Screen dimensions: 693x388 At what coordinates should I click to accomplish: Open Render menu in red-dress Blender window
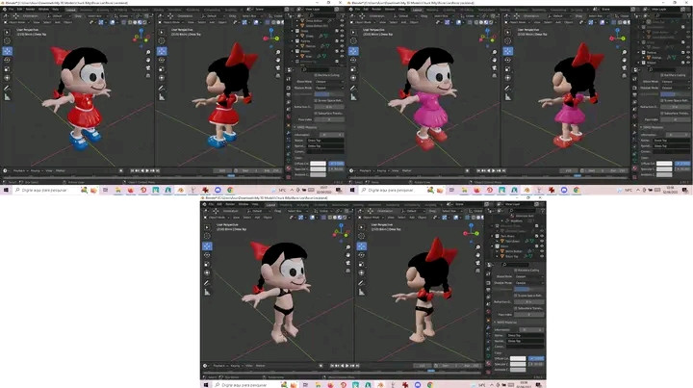pyautogui.click(x=30, y=10)
